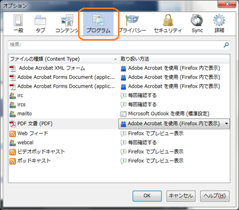Screen dimensions: 239x210
Task: Click the ビデオポッドキャスト feed icon
Action: pos(13,152)
